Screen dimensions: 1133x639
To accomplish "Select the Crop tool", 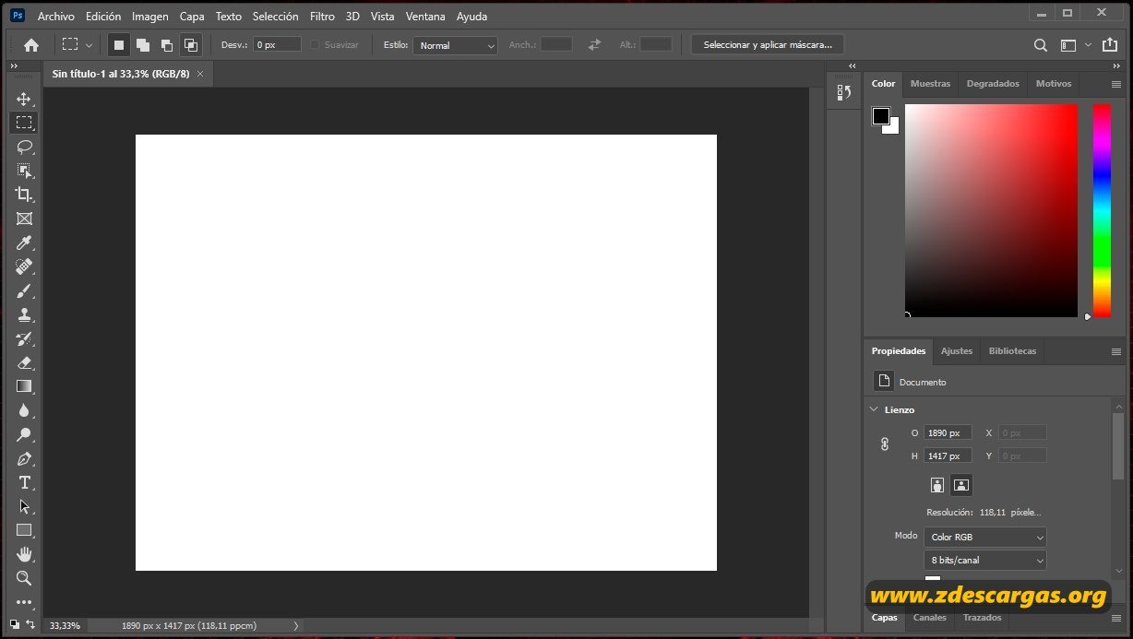I will (x=24, y=195).
